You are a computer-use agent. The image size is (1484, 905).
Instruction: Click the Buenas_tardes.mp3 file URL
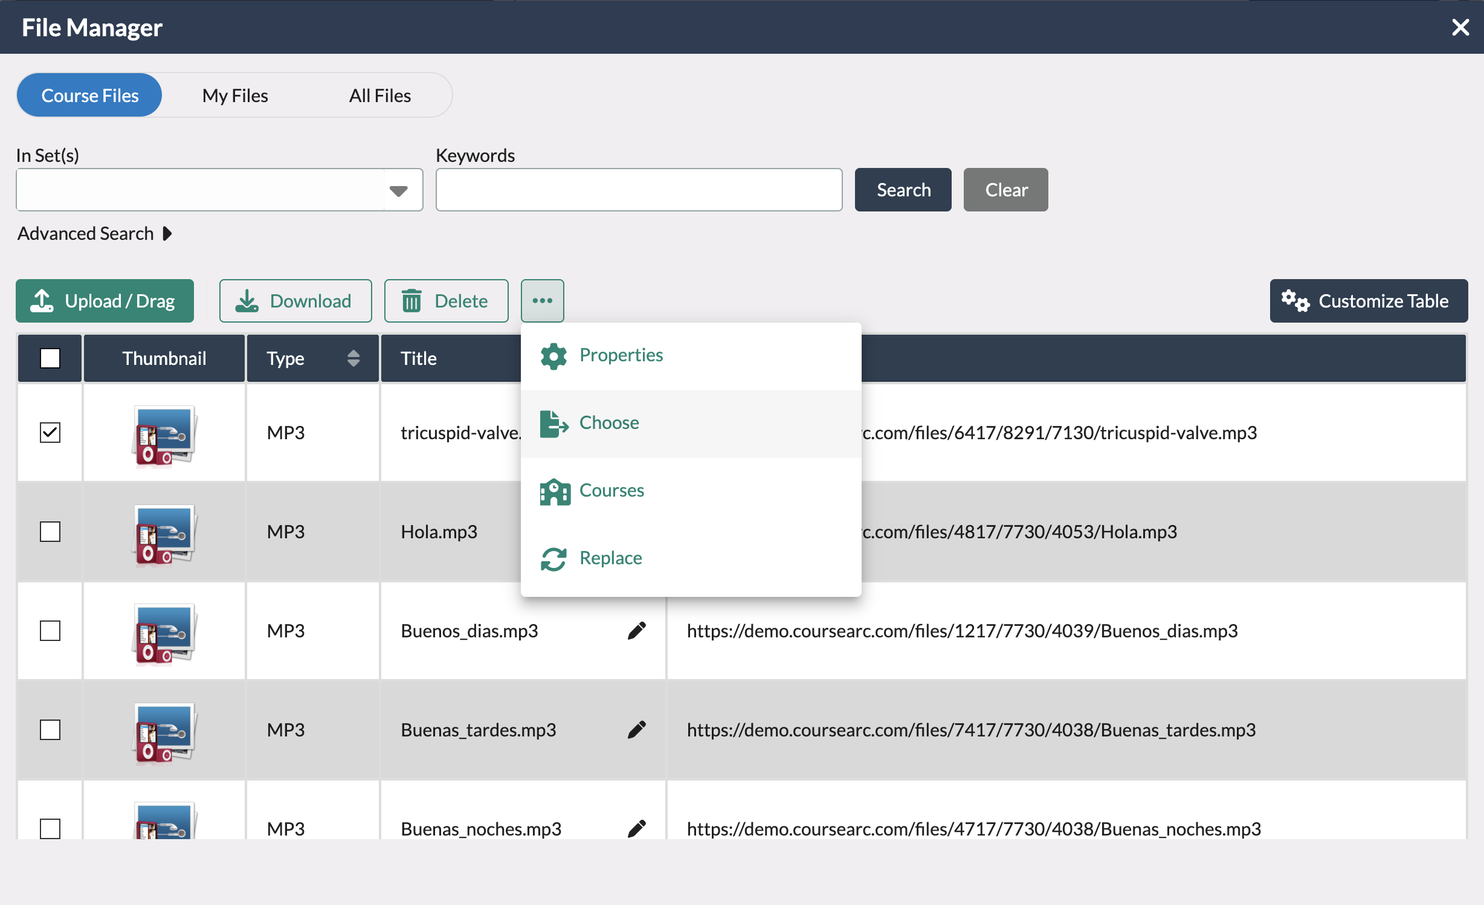(971, 730)
